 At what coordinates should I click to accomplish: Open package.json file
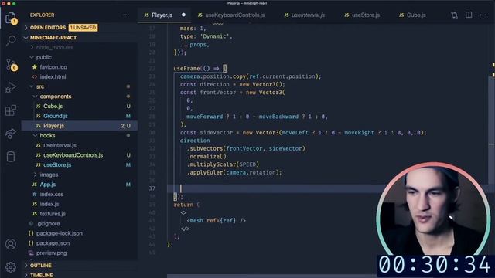click(x=53, y=242)
